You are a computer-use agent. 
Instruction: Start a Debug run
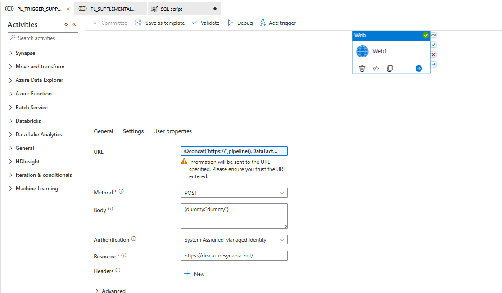coord(240,23)
